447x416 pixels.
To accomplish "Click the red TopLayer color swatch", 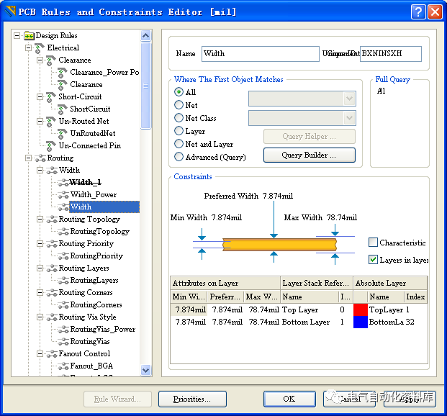I will click(x=361, y=310).
